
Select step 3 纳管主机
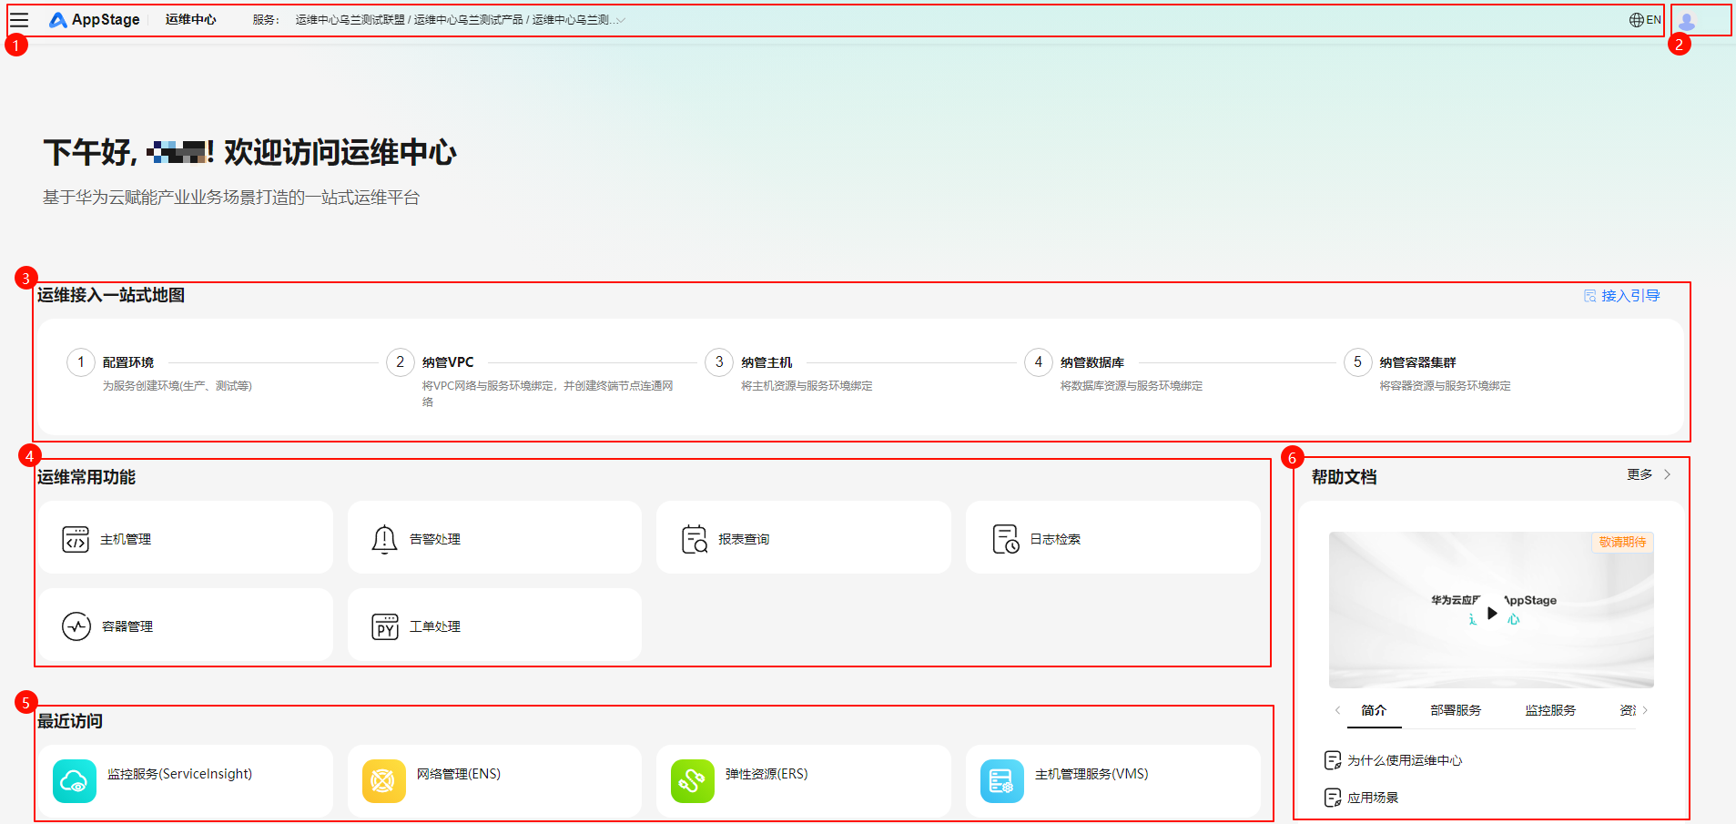coord(766,362)
